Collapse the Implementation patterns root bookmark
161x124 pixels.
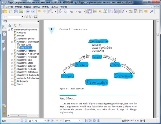point(9,30)
